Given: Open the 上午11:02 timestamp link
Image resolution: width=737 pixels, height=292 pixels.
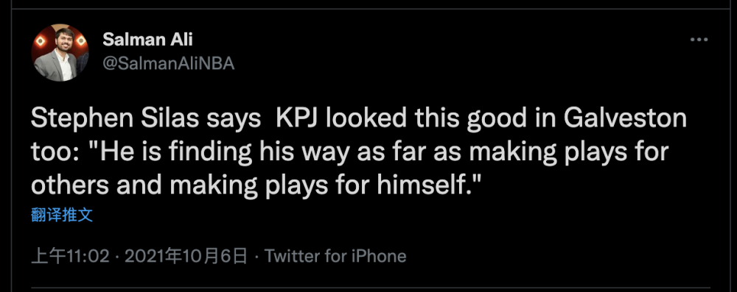Looking at the screenshot, I should [x=70, y=256].
